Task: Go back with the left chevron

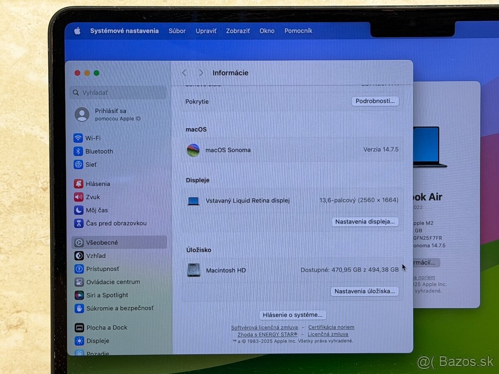Action: 184,73
